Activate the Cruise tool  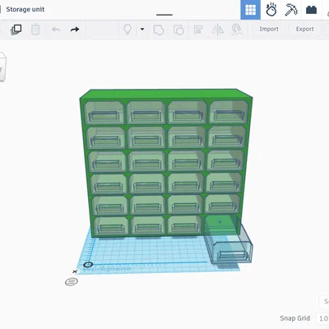(237, 30)
